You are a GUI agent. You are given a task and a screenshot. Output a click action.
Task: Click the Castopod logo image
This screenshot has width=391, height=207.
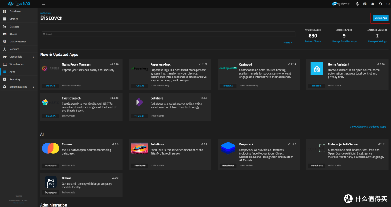coord(228,68)
